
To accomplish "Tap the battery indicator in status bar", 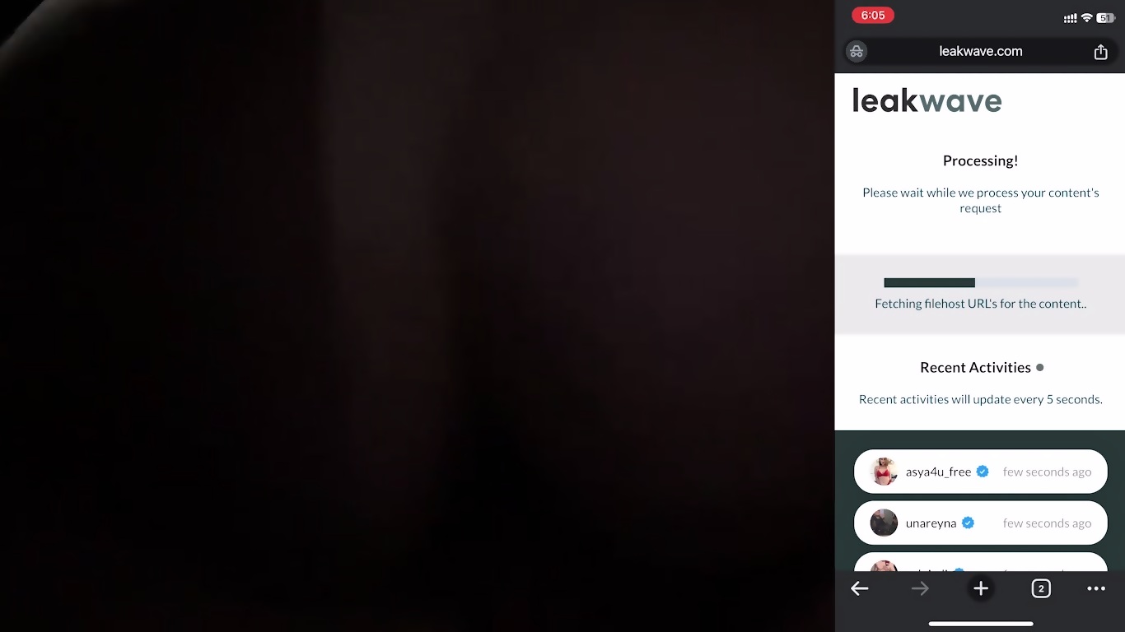I will click(1105, 18).
